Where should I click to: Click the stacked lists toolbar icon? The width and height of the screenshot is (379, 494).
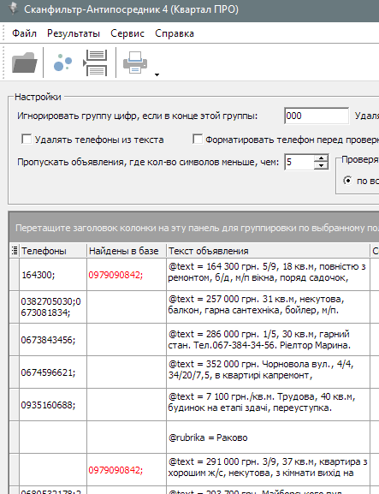coord(95,62)
